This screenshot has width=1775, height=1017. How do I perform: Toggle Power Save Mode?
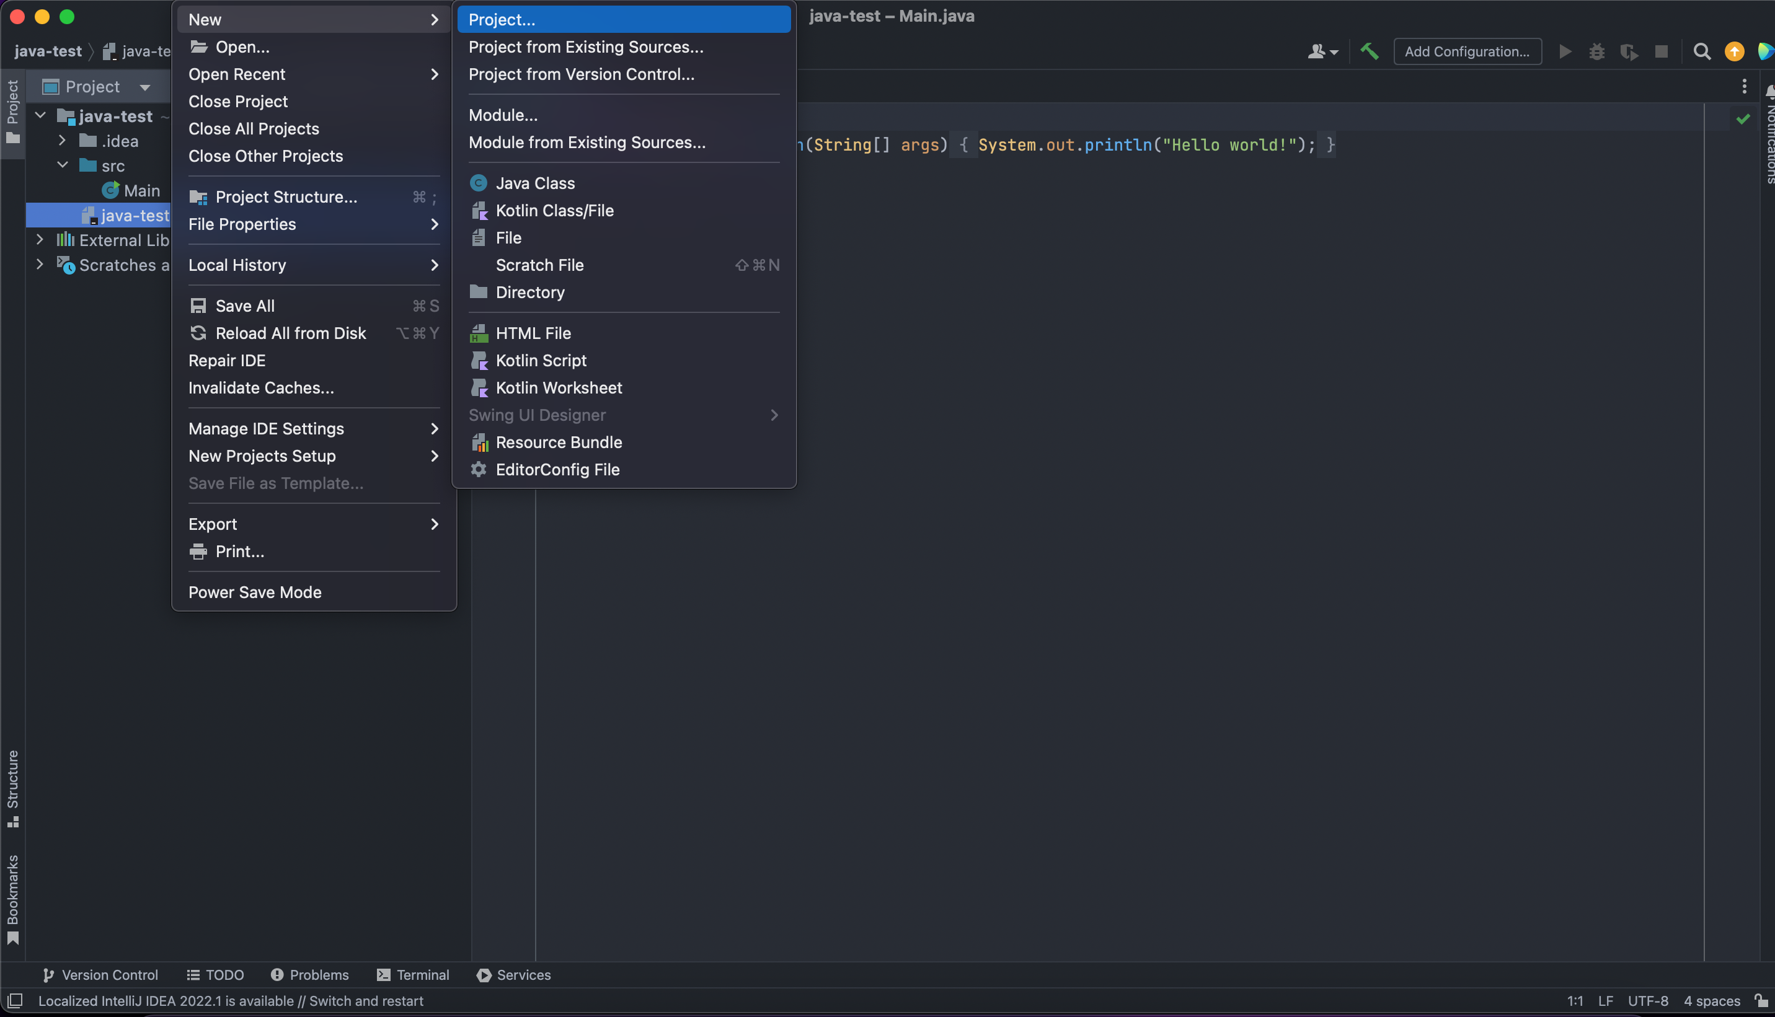255,592
